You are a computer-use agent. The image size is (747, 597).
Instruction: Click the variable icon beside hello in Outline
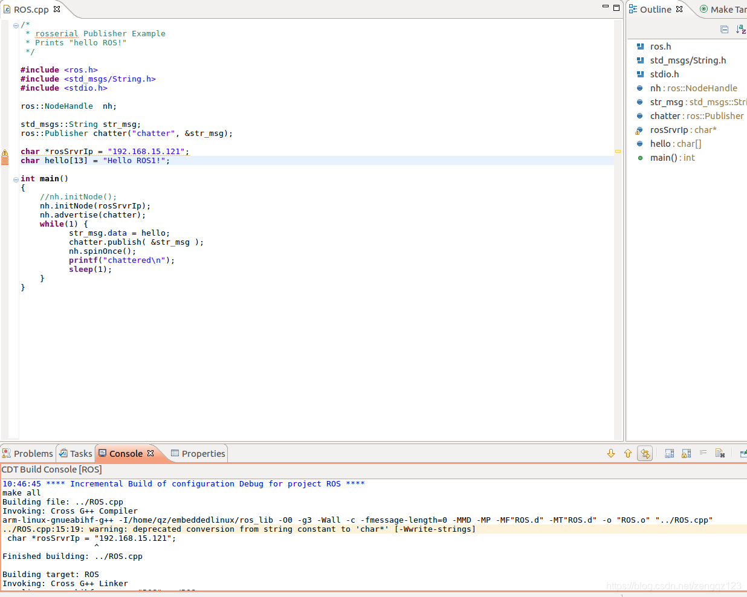tap(640, 144)
